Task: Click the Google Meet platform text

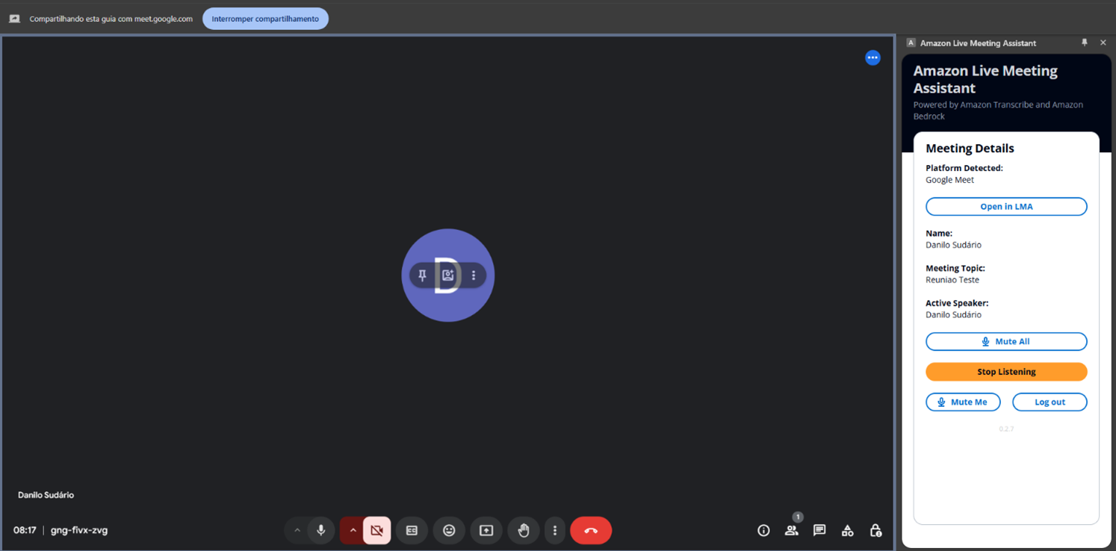Action: coord(949,180)
